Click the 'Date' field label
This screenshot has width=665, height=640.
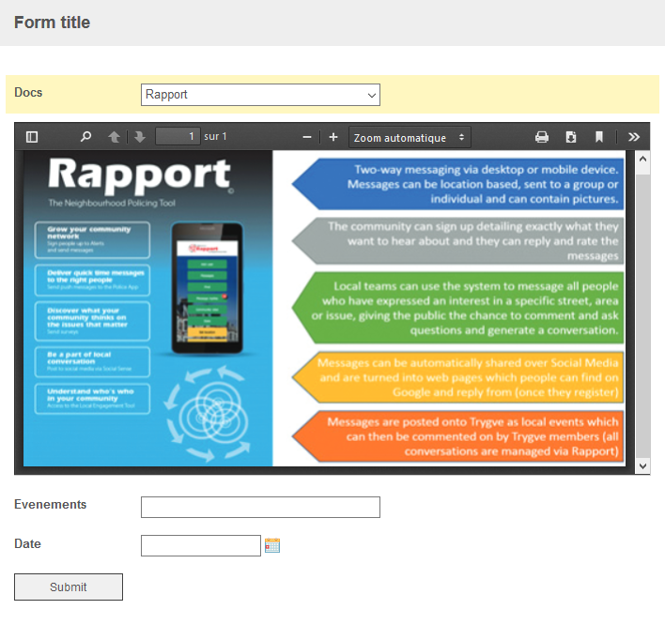pyautogui.click(x=27, y=543)
